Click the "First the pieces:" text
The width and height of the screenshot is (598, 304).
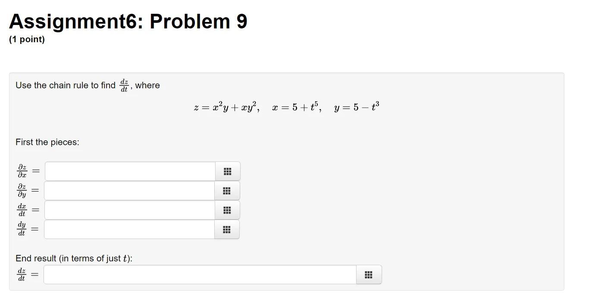[x=47, y=142]
